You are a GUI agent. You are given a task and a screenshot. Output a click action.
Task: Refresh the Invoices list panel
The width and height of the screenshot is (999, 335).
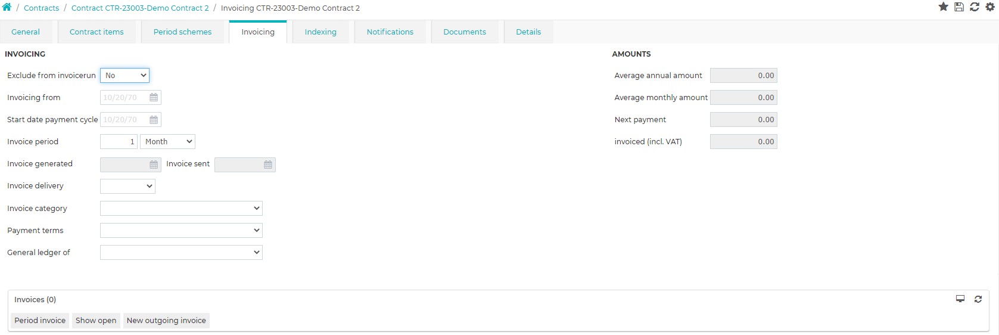[978, 299]
